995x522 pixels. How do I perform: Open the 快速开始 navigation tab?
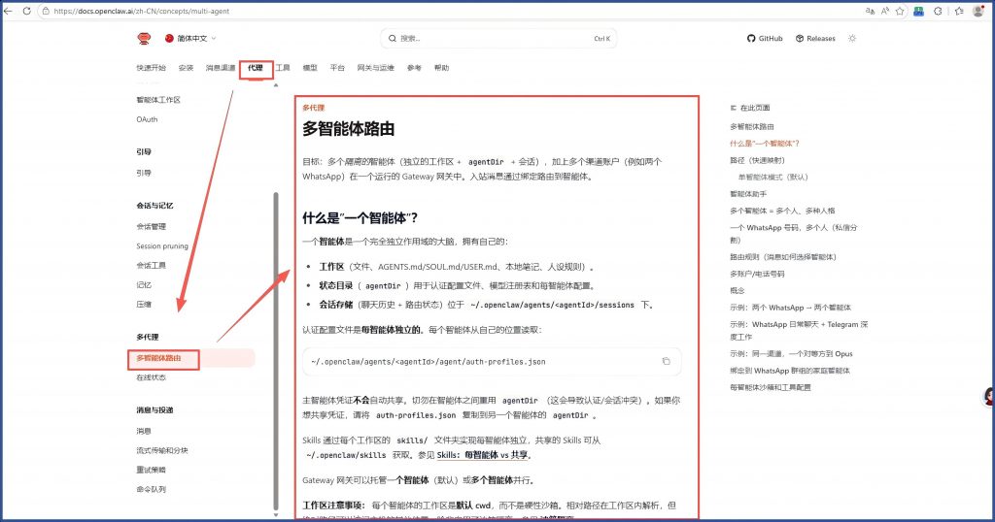151,68
